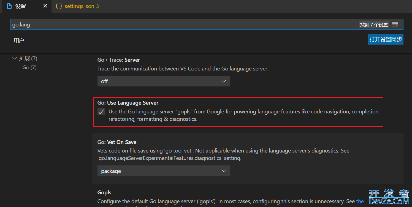Select Go (7) in the settings tree
Image resolution: width=412 pixels, height=207 pixels.
pyautogui.click(x=29, y=67)
